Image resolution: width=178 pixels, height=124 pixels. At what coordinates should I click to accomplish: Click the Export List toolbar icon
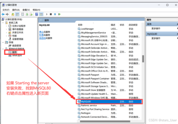pyautogui.click(x=31, y=14)
